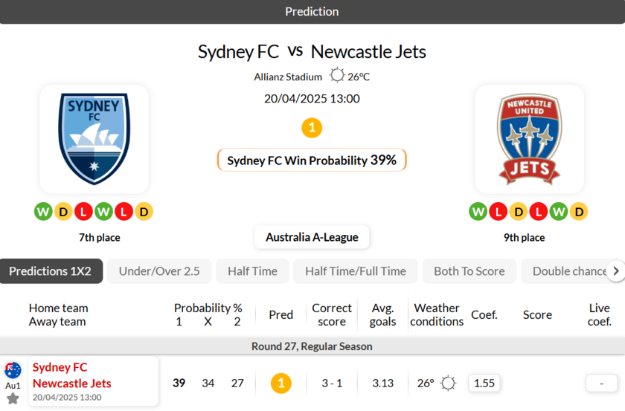Click the sun weather icon beside 26°C
The height and width of the screenshot is (411, 625).
coord(338,76)
